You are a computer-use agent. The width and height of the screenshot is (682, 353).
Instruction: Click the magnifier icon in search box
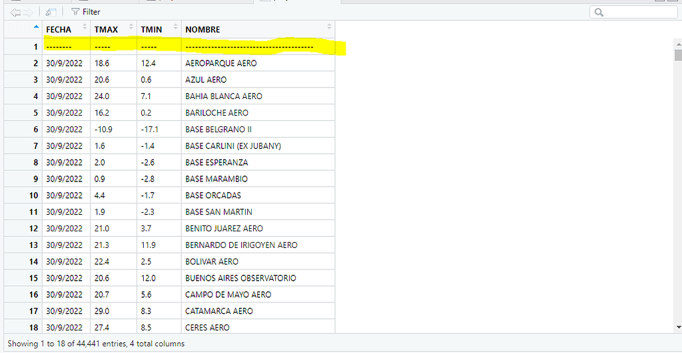pyautogui.click(x=599, y=12)
